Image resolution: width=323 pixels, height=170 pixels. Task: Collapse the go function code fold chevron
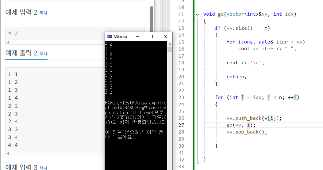[x=197, y=14]
